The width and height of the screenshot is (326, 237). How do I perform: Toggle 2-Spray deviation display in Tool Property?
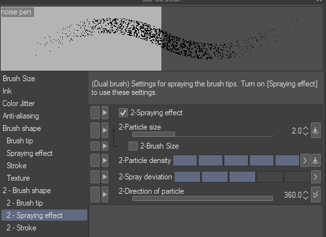click(95, 177)
